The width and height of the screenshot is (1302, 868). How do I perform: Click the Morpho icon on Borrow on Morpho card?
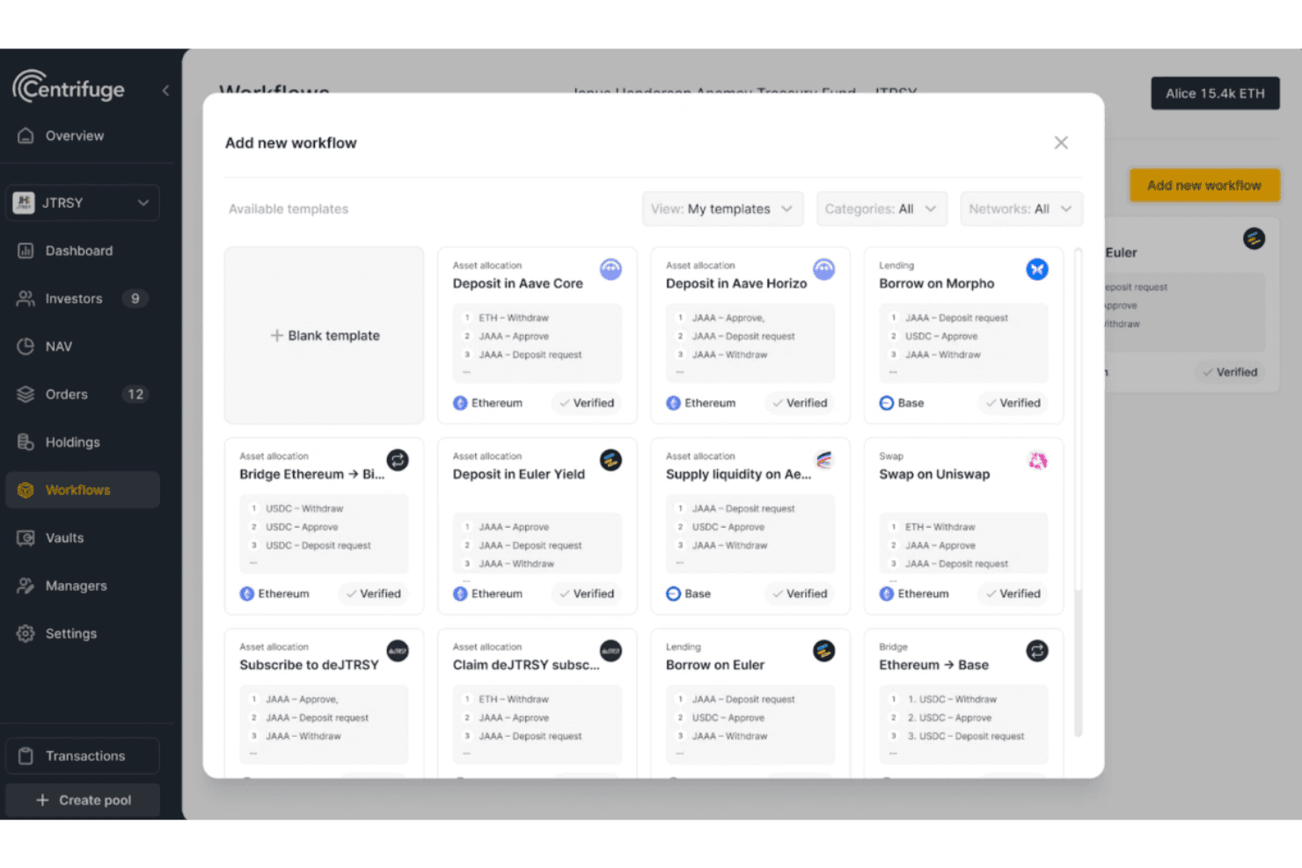coord(1037,269)
